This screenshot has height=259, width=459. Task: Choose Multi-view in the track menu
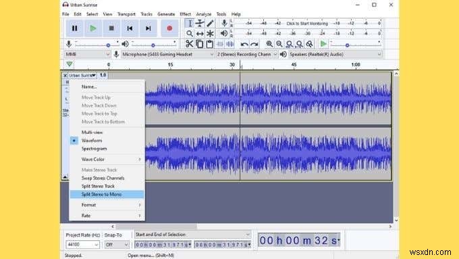pyautogui.click(x=107, y=133)
